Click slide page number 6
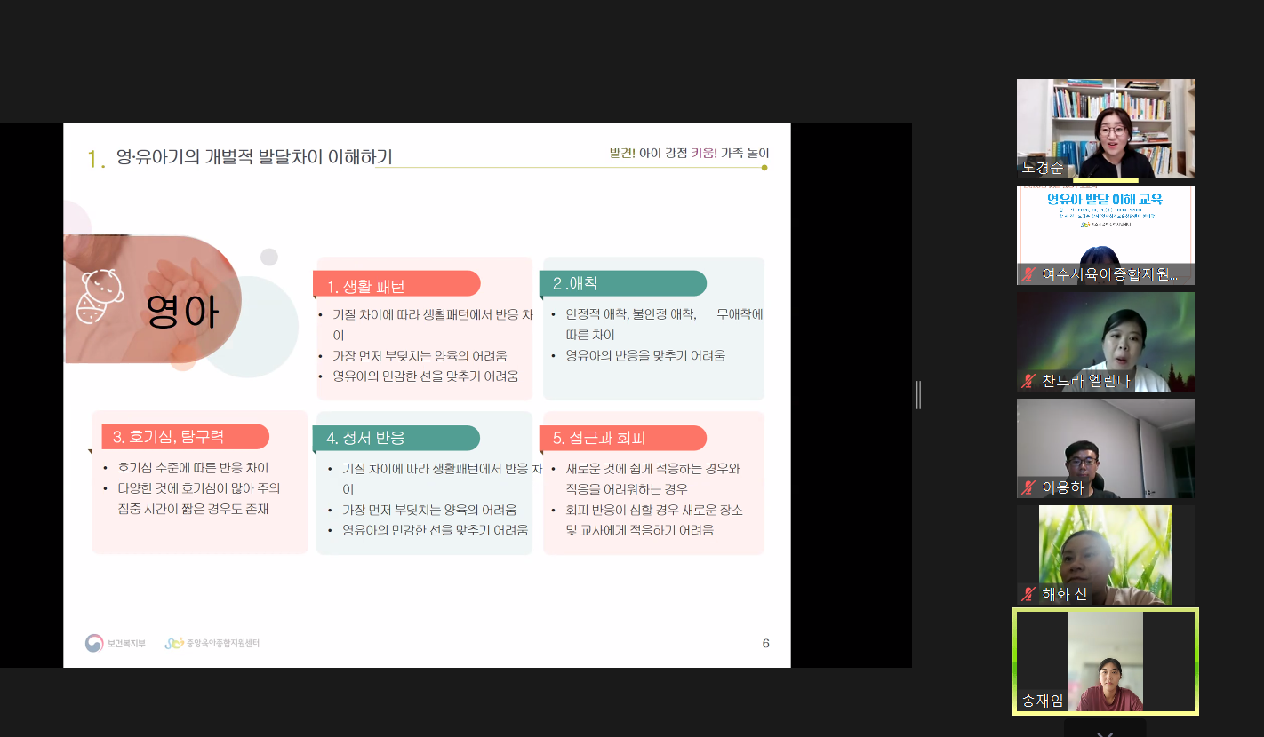This screenshot has width=1264, height=737. [x=765, y=643]
